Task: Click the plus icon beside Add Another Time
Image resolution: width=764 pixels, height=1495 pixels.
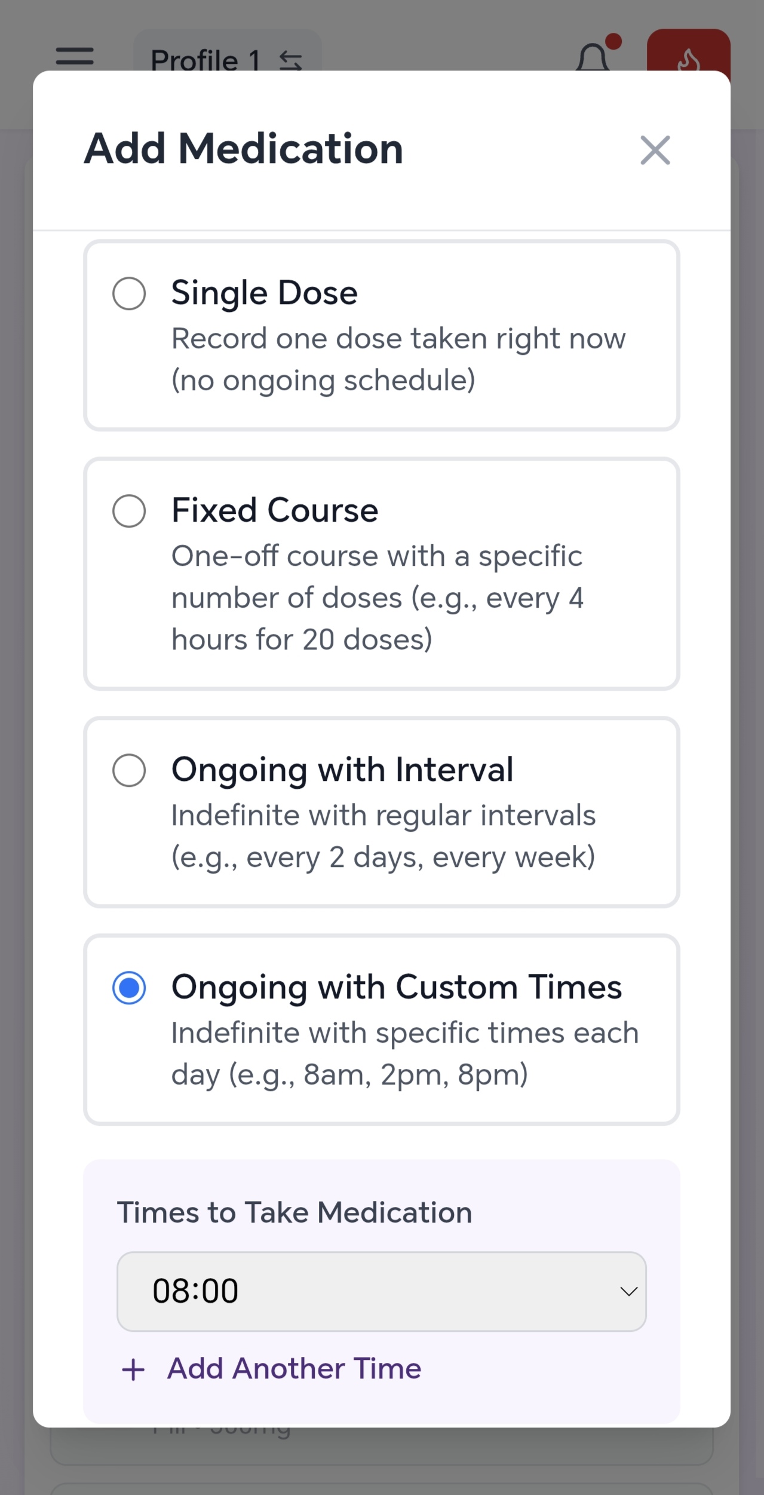Action: pyautogui.click(x=133, y=1370)
